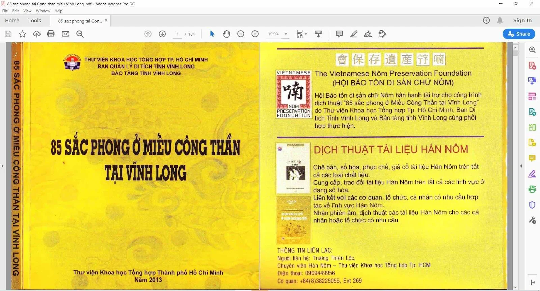
Task: Open the yellow Comment tool in sidebar
Action: pos(532,158)
